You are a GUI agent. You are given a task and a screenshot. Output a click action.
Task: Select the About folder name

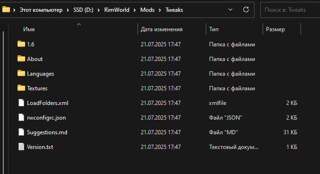click(35, 59)
